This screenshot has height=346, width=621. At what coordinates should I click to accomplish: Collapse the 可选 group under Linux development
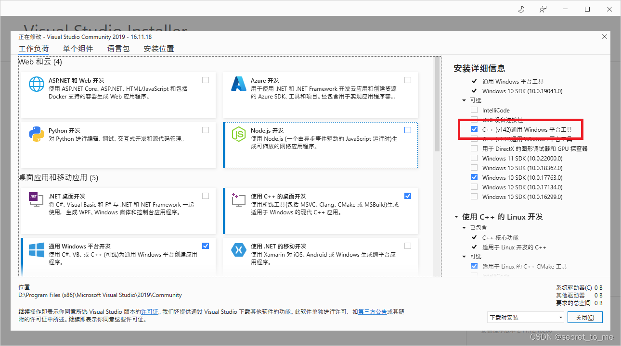pos(464,257)
